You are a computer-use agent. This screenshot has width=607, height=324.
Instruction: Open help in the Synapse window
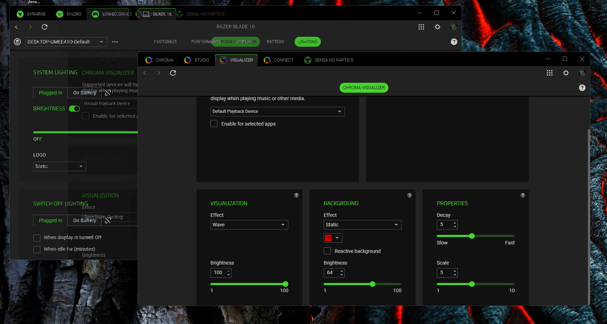[454, 42]
